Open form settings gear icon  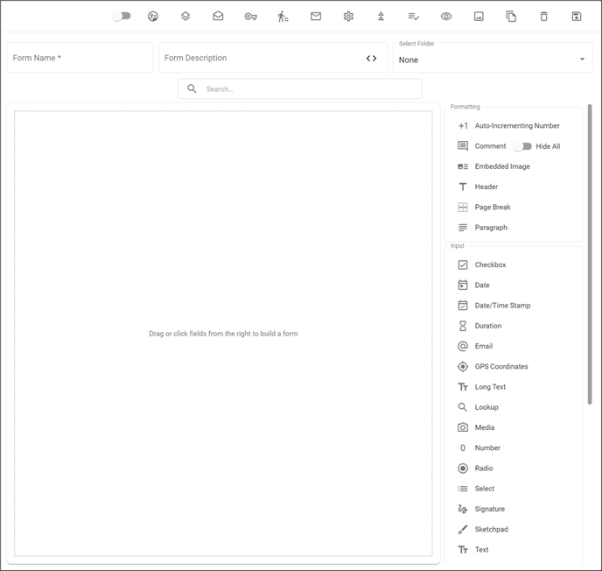348,17
